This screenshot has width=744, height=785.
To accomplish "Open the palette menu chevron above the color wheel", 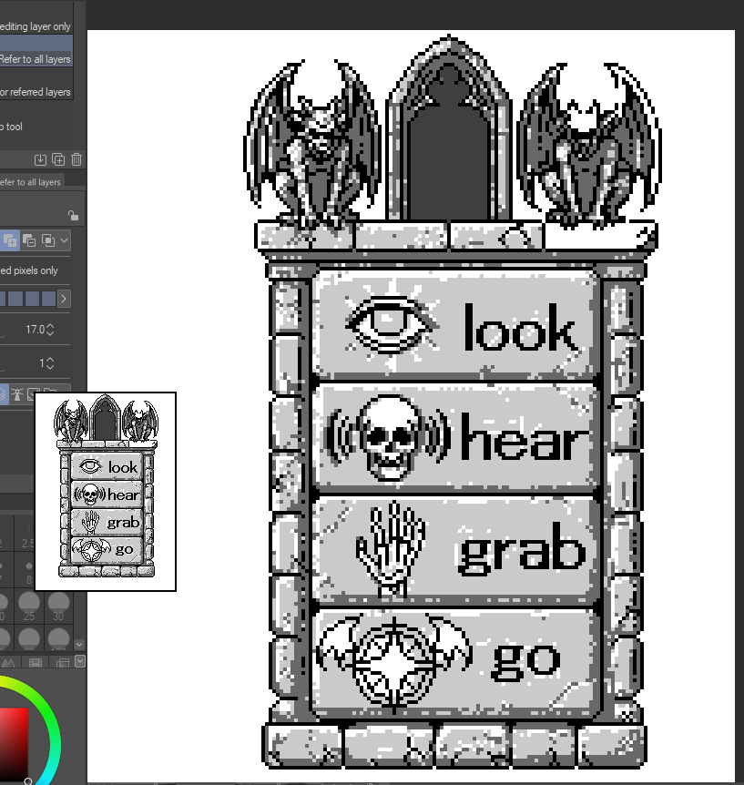I will click(79, 663).
